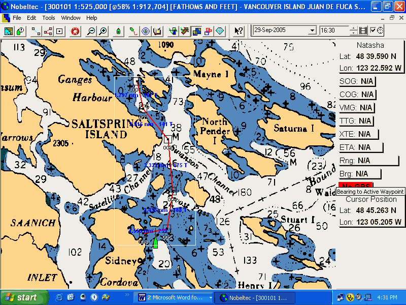
Task: Click the open chart toolbar icon
Action: 9,31
